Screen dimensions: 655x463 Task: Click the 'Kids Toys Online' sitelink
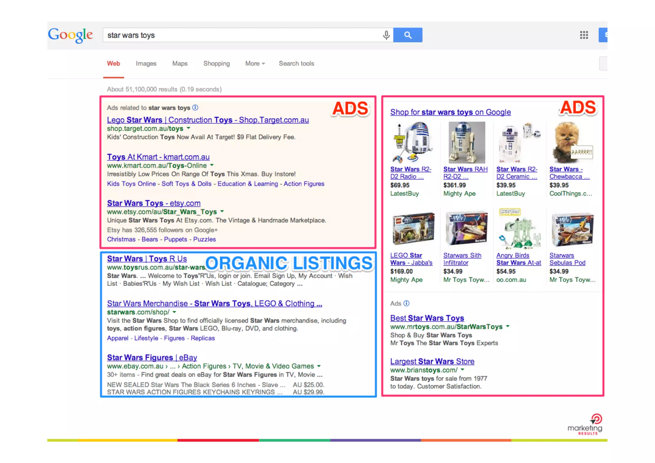coord(131,184)
